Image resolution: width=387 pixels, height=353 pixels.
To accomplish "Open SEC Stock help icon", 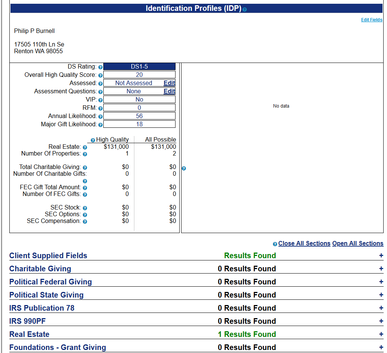I will (85, 208).
